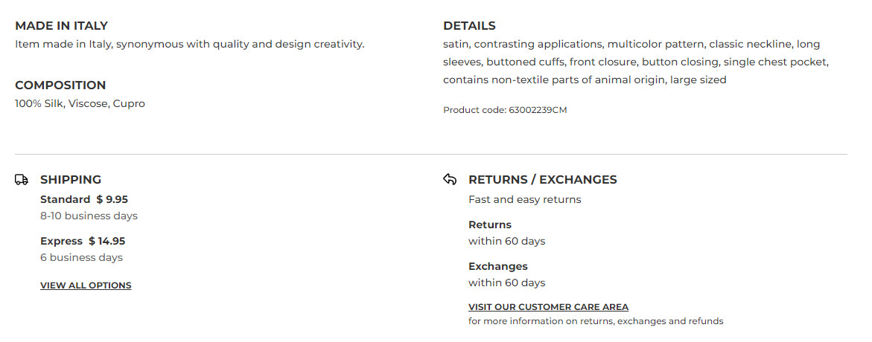Click the Fast and easy returns text
Image resolution: width=872 pixels, height=342 pixels.
pyautogui.click(x=524, y=199)
